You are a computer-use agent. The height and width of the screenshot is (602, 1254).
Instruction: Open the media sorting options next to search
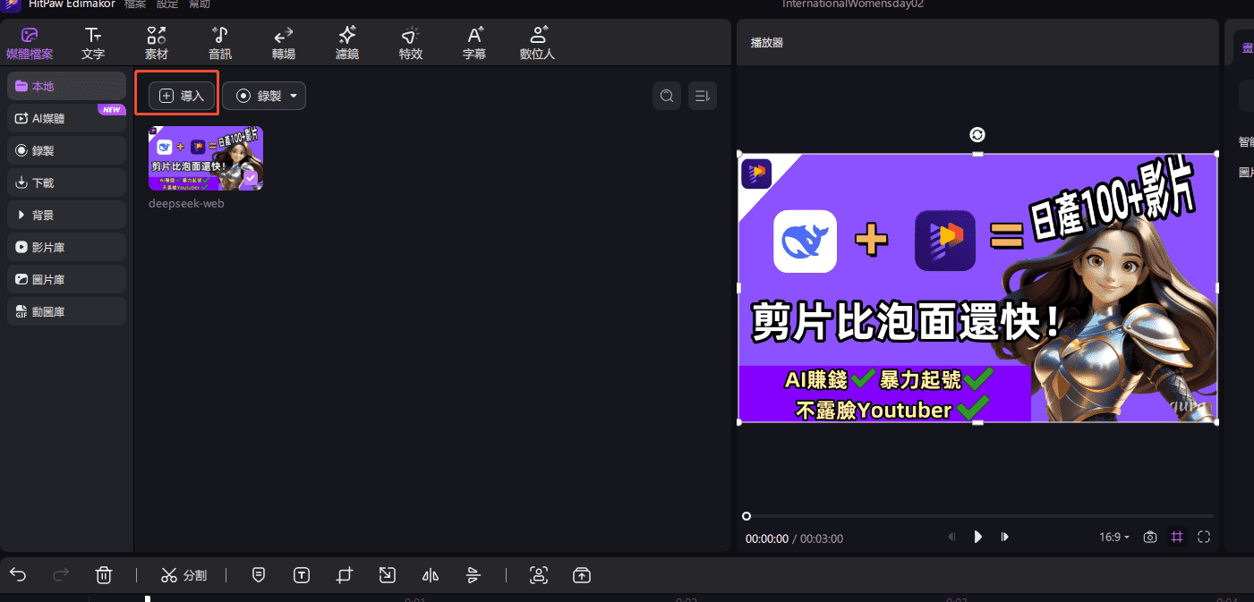(x=702, y=95)
